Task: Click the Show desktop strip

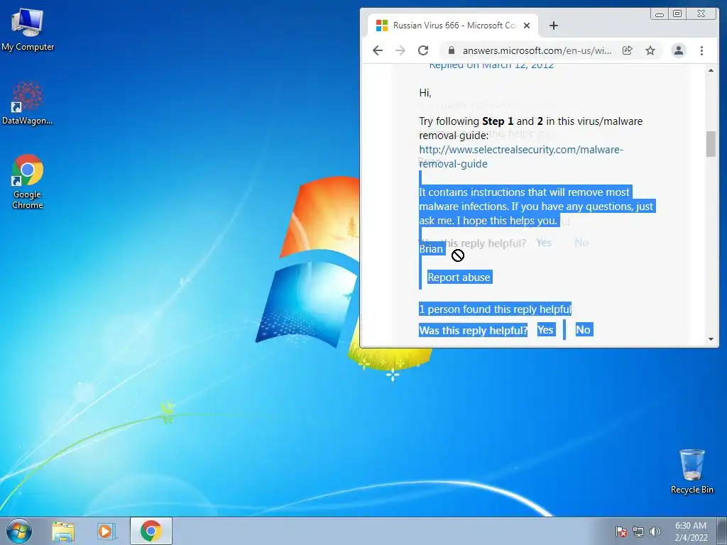Action: tap(722, 532)
